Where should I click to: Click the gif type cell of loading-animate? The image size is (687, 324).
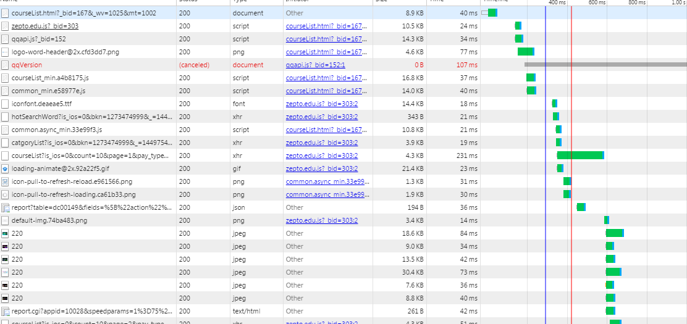point(237,168)
